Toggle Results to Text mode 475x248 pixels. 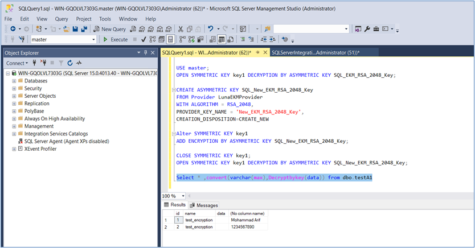click(212, 39)
